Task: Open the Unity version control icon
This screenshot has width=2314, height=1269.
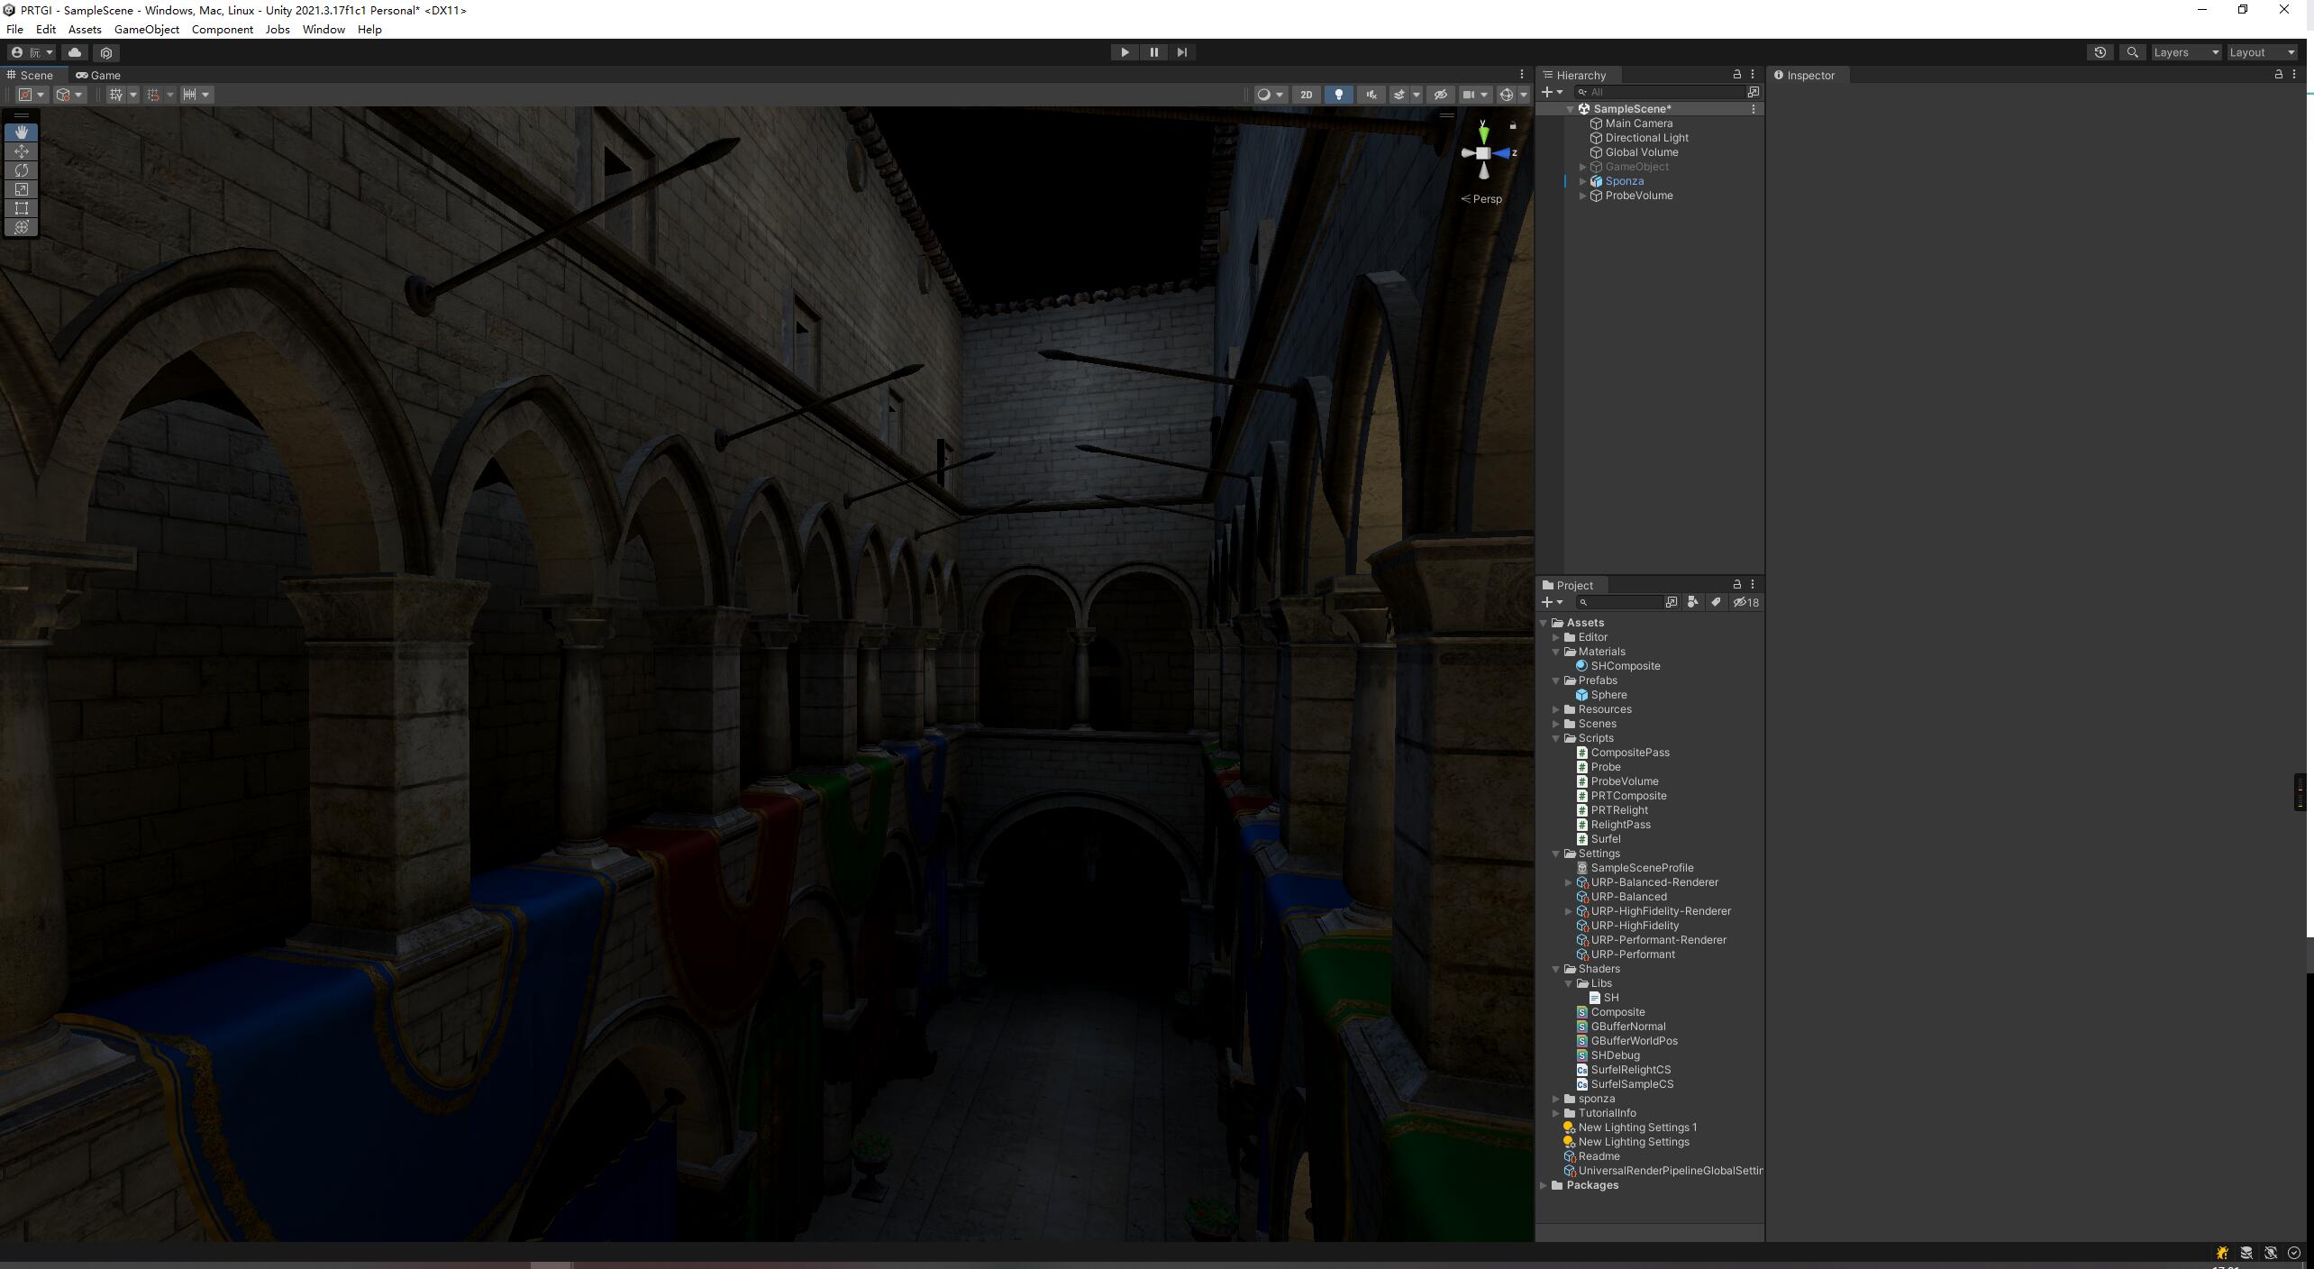Action: (106, 52)
